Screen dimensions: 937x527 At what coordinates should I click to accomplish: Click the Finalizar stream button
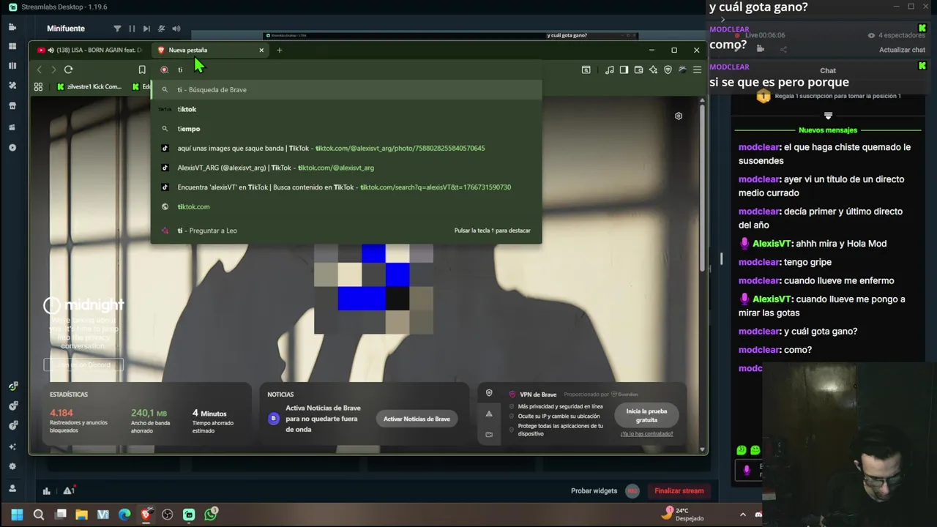coord(679,491)
